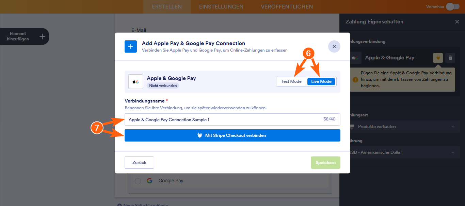Viewport: 465px width, 206px height.
Task: Click the 38/40 character counter
Action: point(329,119)
